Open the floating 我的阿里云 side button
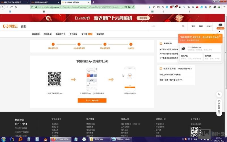227x142 pixels. click(x=219, y=108)
